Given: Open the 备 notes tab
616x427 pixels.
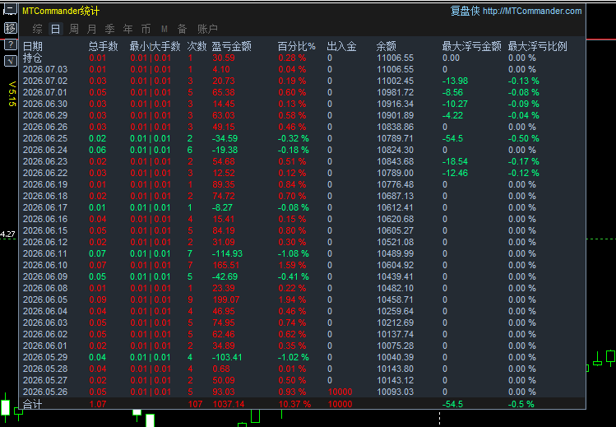Looking at the screenshot, I should pyautogui.click(x=182, y=29).
